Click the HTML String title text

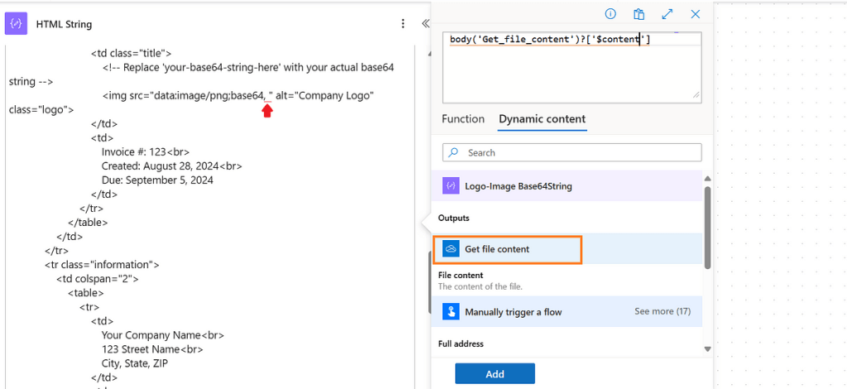(64, 24)
